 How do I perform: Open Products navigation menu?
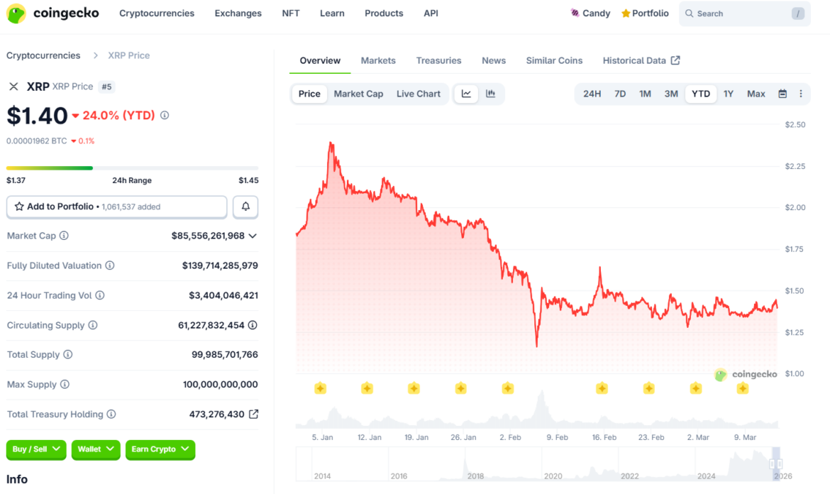[384, 13]
